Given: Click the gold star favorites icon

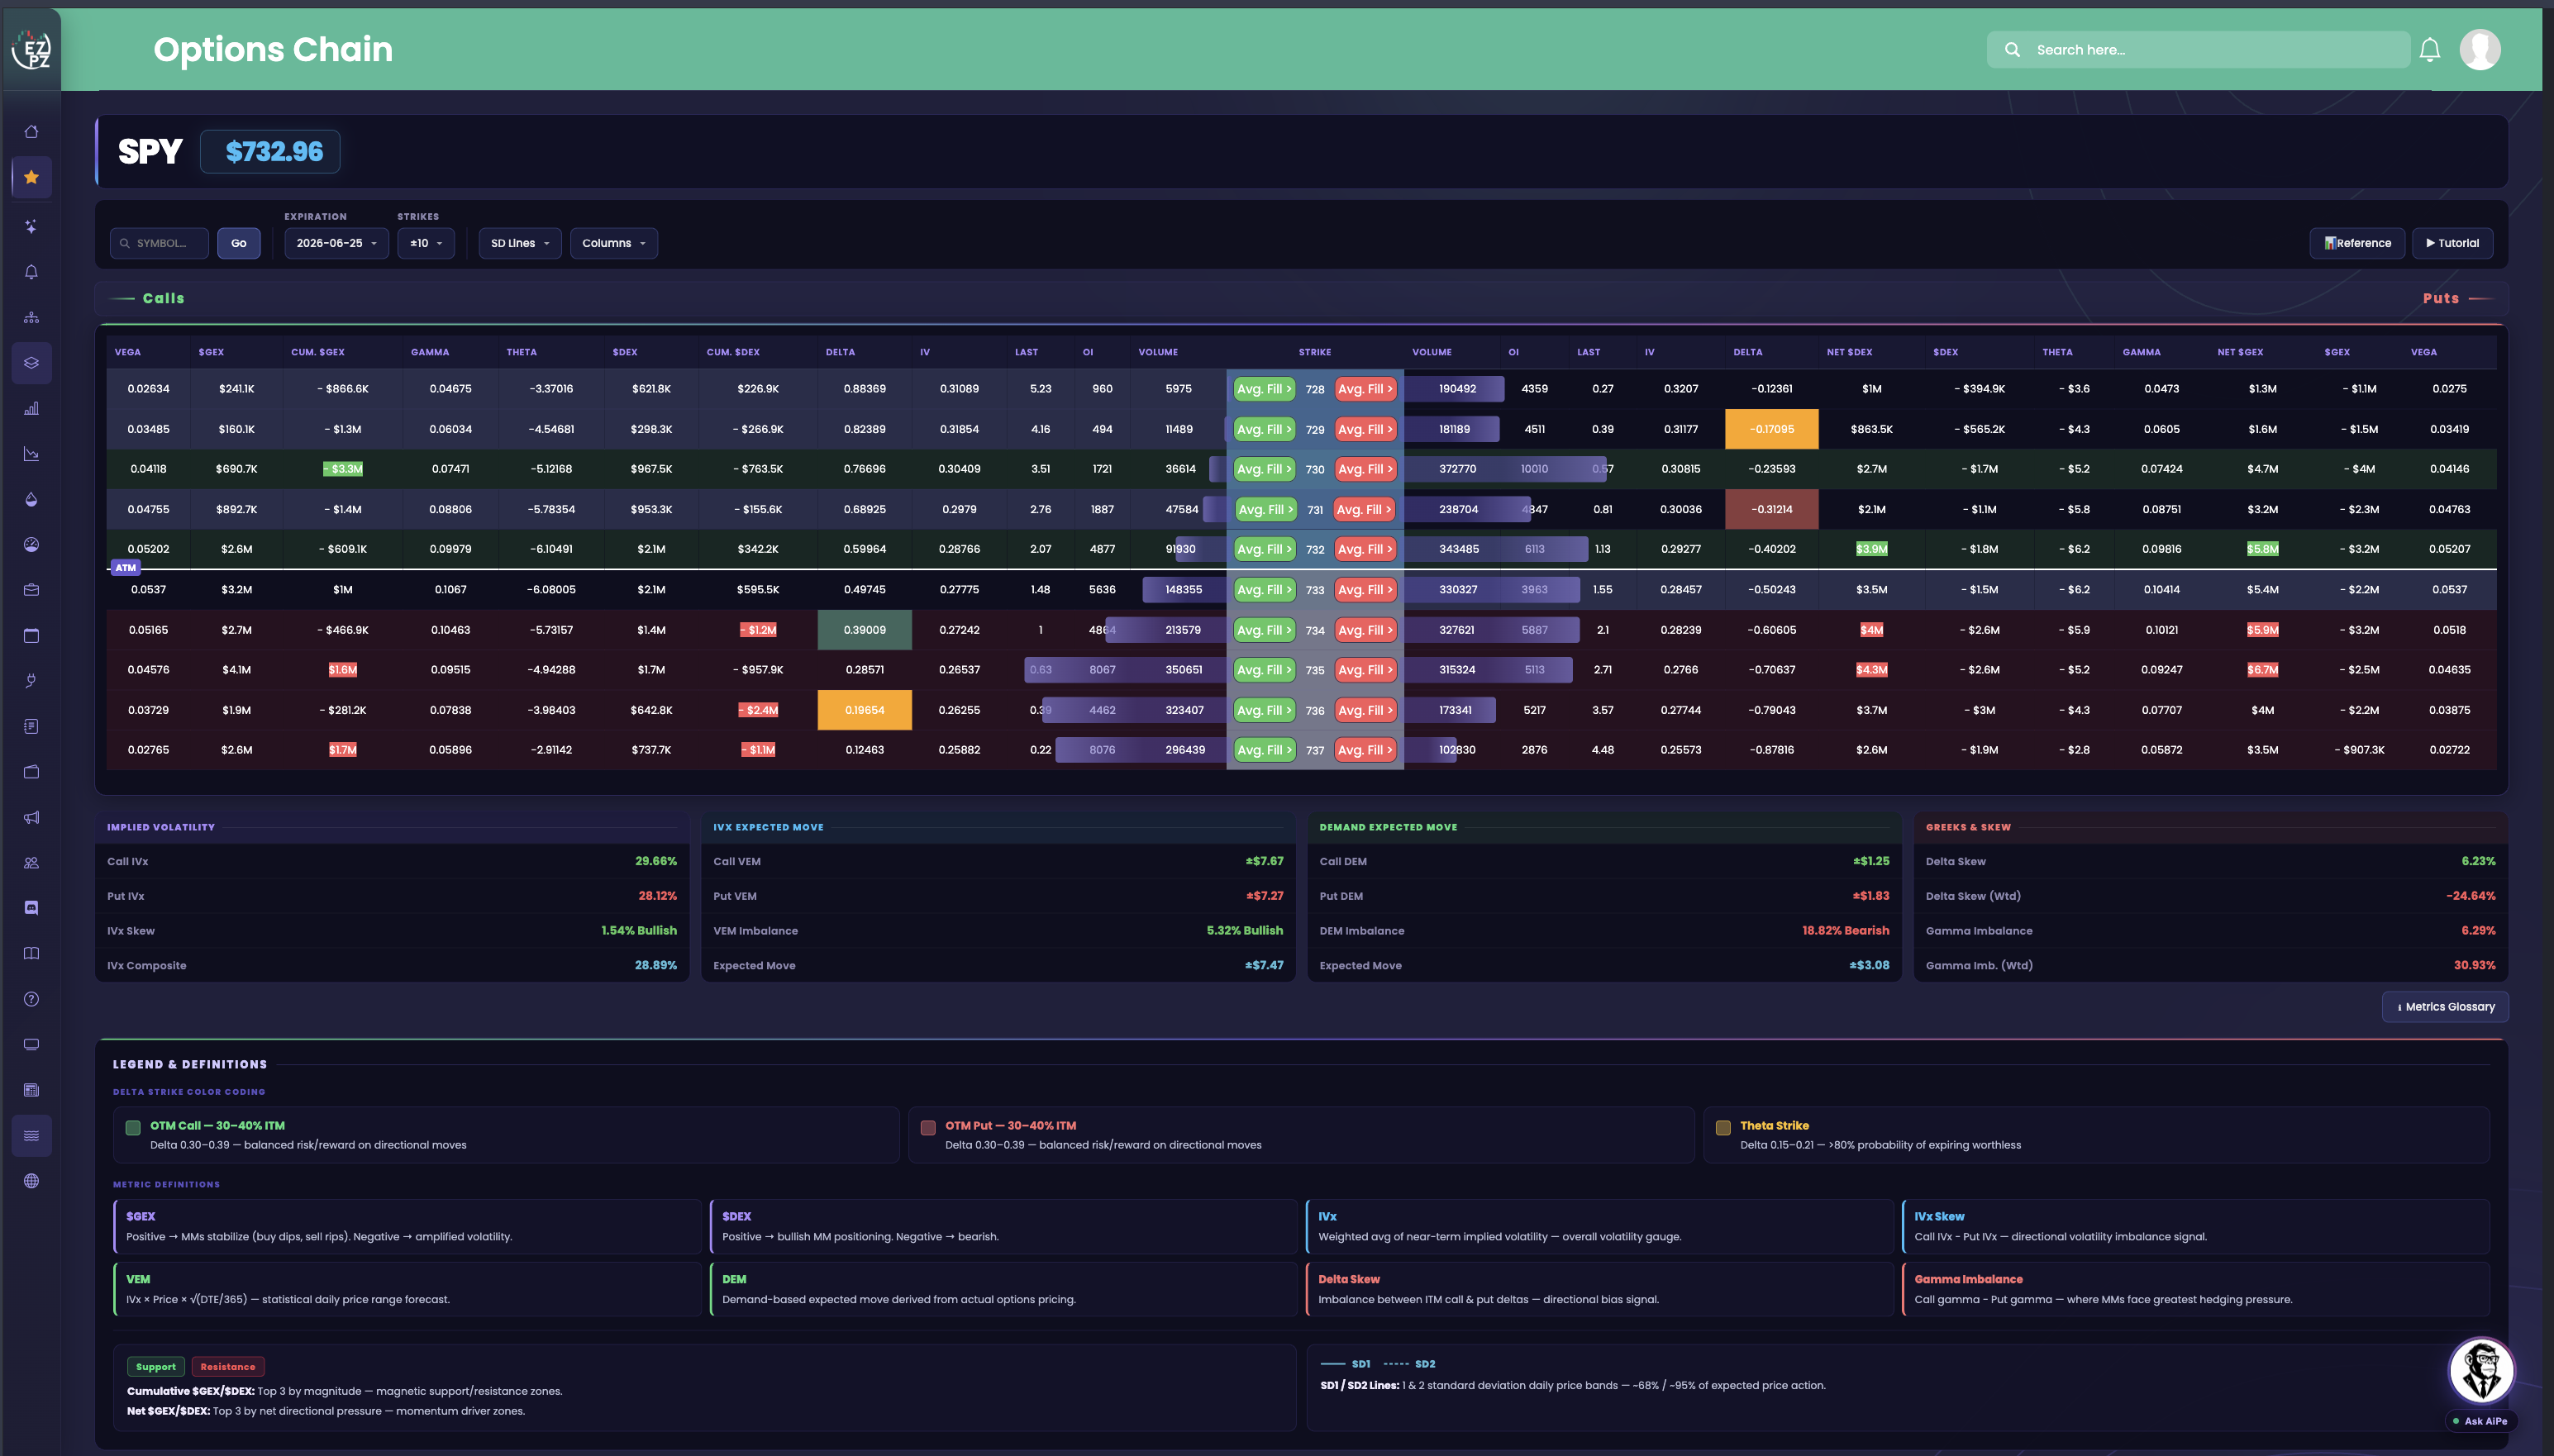Looking at the screenshot, I should coord(31,177).
